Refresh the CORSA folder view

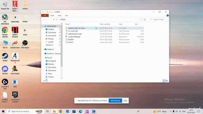pos(145,20)
